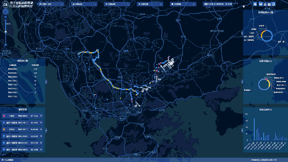Click the pink pin icon in the alert list
Image resolution: width=288 pixels, height=162 pixels.
[x=4, y=116]
